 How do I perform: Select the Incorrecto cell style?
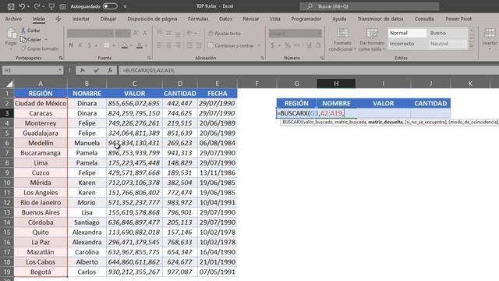[x=407, y=44]
